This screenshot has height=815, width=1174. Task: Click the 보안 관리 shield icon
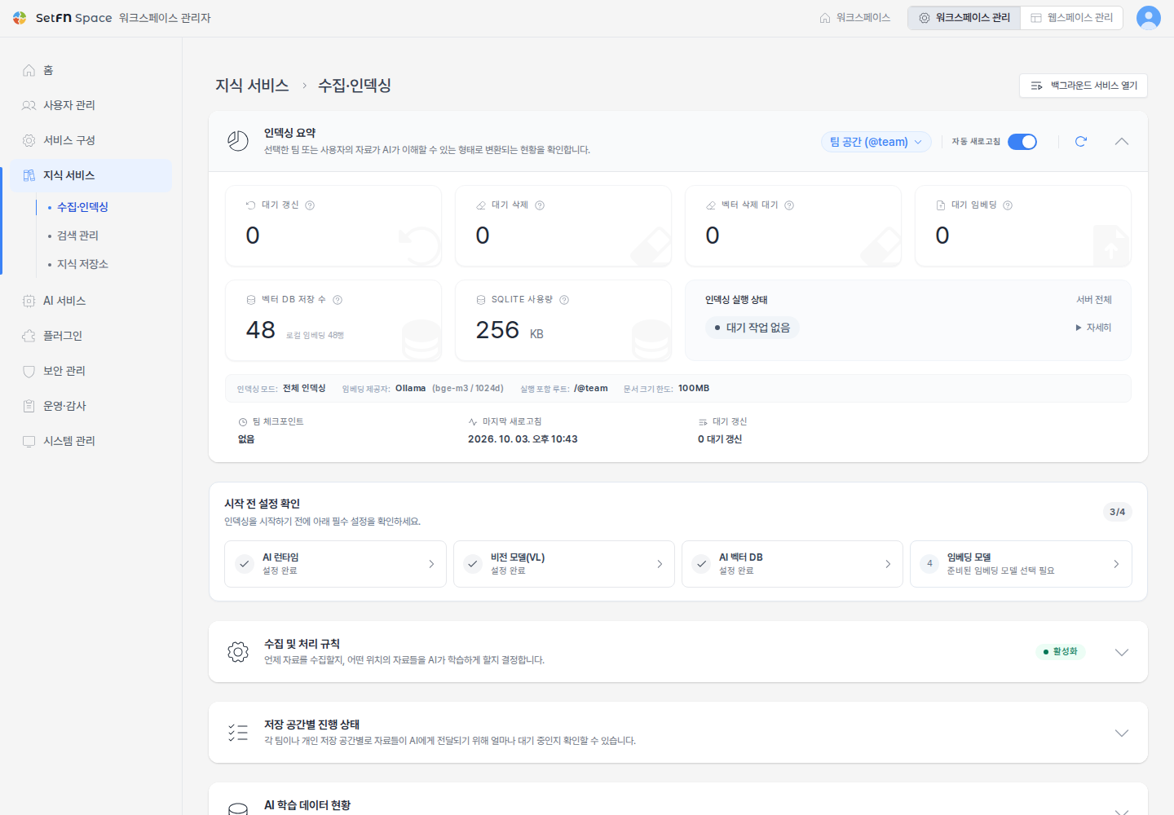click(29, 371)
